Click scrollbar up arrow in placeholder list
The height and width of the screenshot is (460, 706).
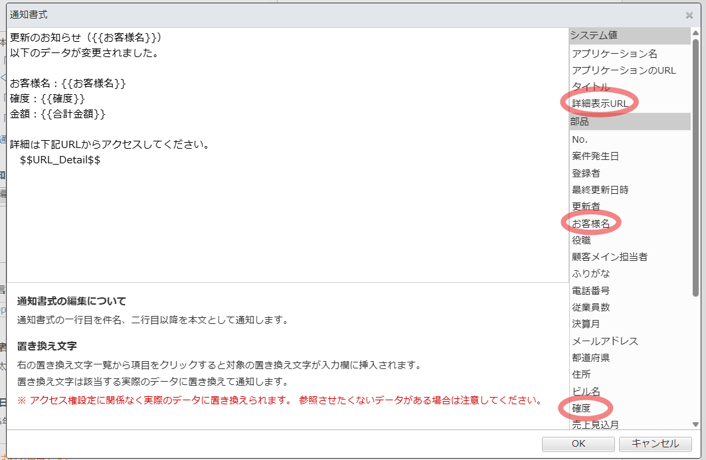pyautogui.click(x=695, y=33)
